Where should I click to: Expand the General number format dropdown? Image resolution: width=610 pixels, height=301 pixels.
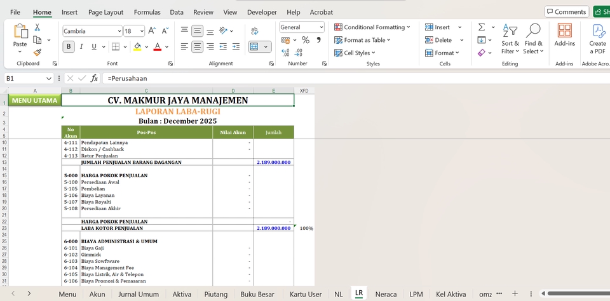(x=321, y=27)
